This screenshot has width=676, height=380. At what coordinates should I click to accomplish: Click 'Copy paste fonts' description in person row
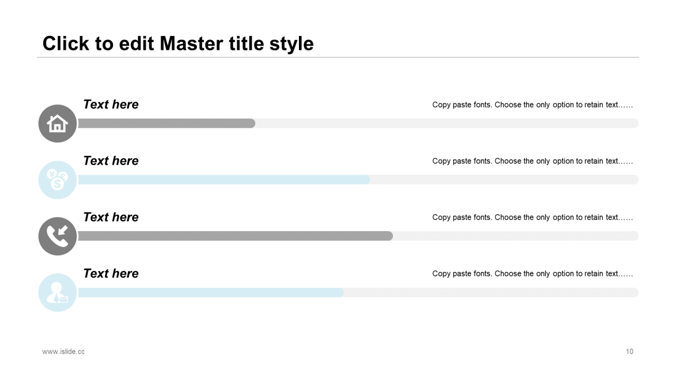click(532, 273)
